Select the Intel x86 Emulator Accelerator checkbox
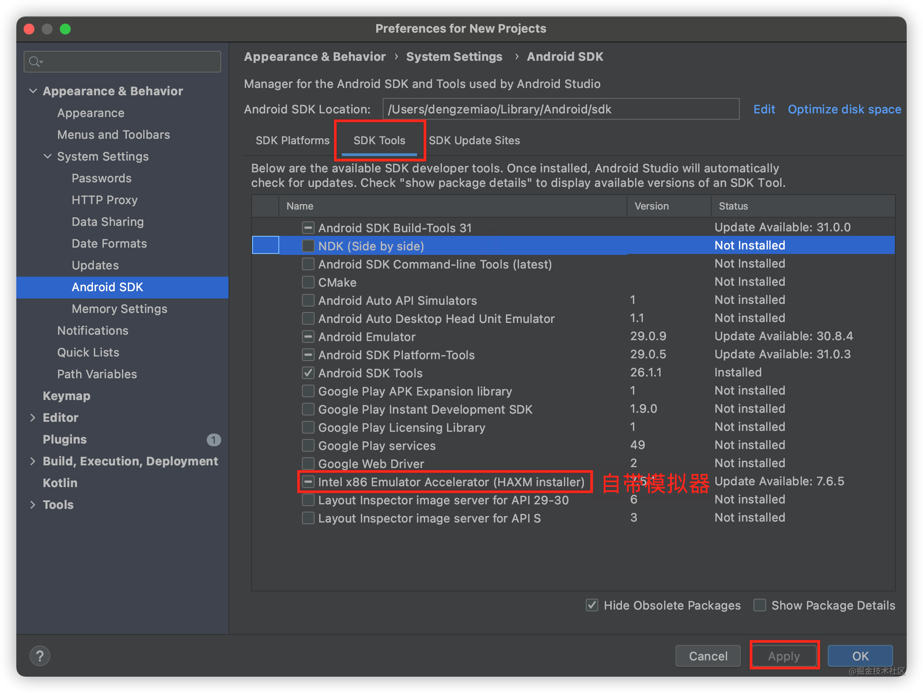923x693 pixels. point(308,482)
